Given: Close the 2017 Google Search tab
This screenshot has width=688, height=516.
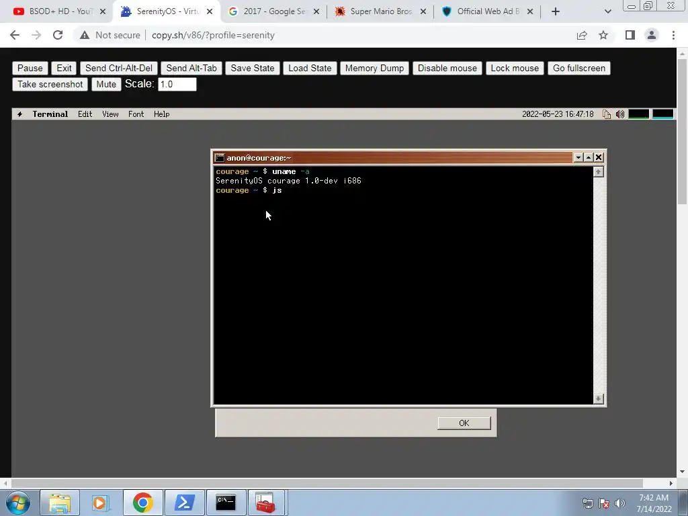Looking at the screenshot, I should click(x=316, y=11).
